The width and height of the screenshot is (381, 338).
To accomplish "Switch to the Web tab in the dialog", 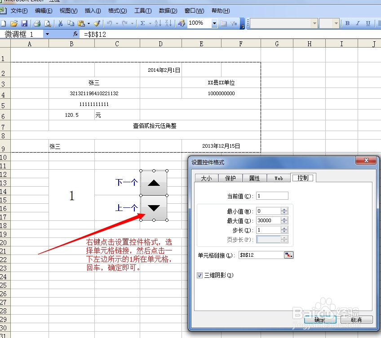I will [x=279, y=178].
